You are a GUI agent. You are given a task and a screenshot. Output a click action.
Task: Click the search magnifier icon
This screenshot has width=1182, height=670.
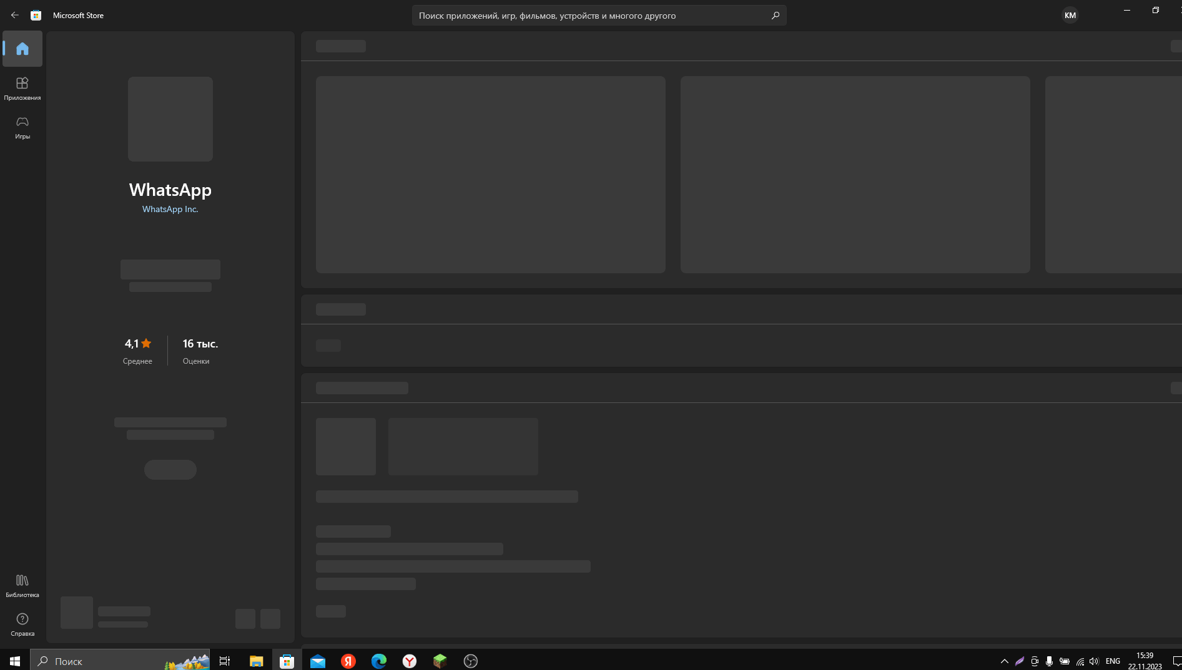pos(775,16)
